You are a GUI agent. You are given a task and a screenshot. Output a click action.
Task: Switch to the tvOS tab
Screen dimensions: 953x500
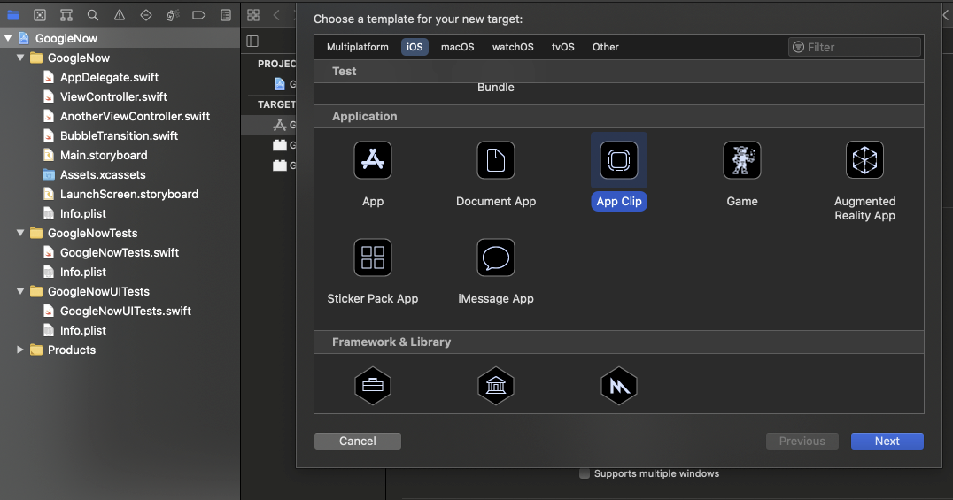[562, 47]
